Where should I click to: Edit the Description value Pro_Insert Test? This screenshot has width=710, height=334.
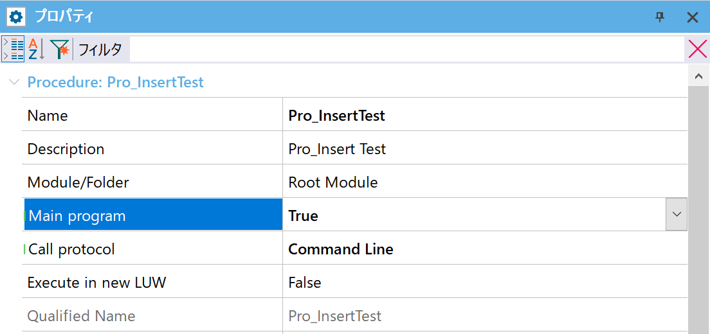[x=485, y=149]
